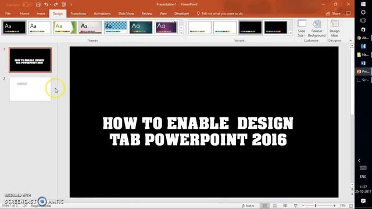Select the second white variant thumbnail

[225, 27]
